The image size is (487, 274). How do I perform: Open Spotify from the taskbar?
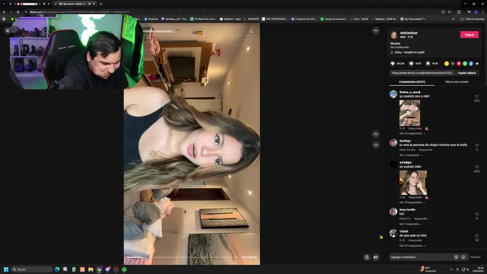124,269
